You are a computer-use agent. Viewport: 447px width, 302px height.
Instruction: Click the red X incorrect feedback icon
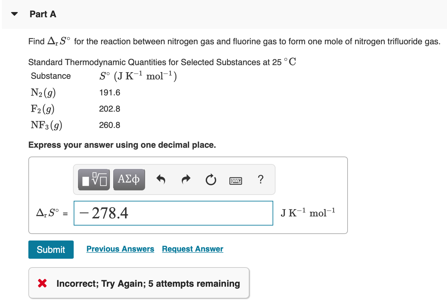click(x=42, y=283)
